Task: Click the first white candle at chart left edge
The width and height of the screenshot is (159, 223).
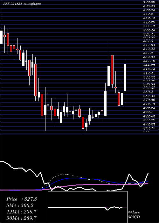Action: (1, 37)
